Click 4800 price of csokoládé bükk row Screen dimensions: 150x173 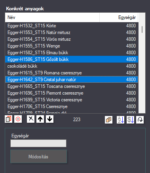point(131,66)
